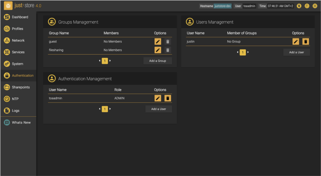Select page 1 in Groups Management
The width and height of the screenshot is (321, 176).
pyautogui.click(x=105, y=61)
